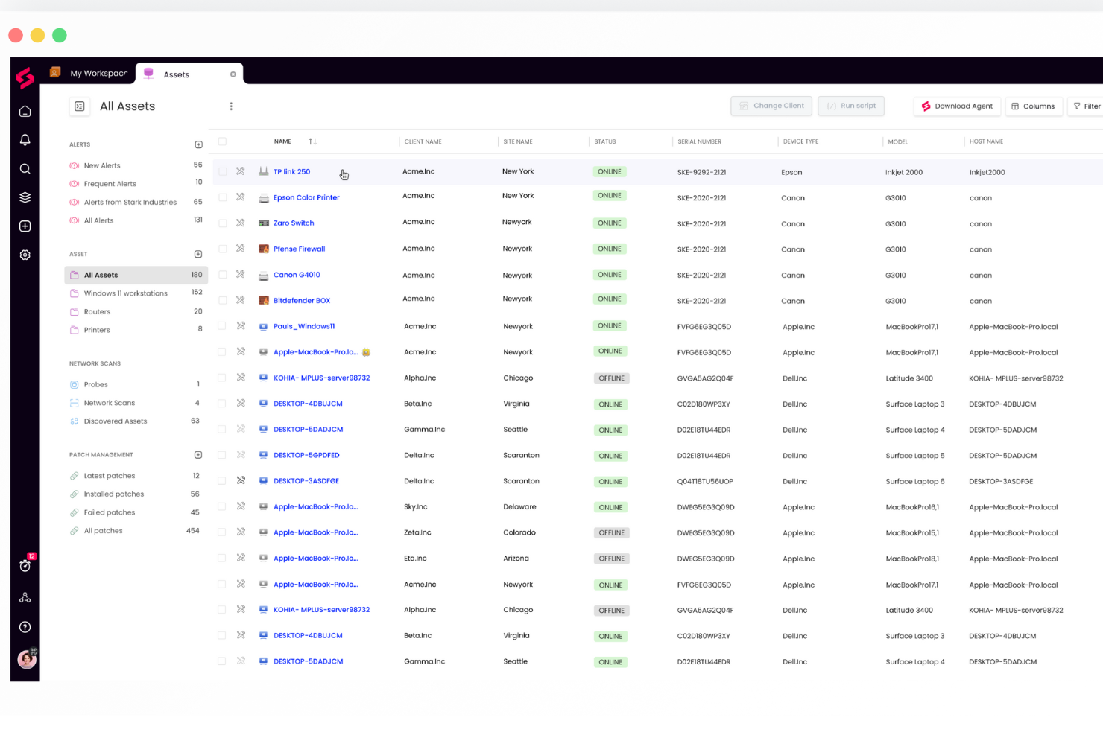The width and height of the screenshot is (1103, 735).
Task: Click the maintenance tools icon on TP link 250 row
Action: click(x=240, y=171)
